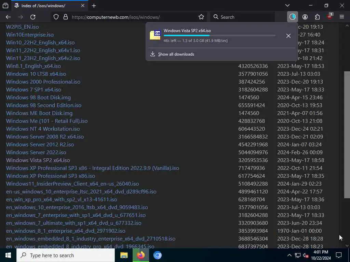The height and width of the screenshot is (262, 350).
Task: Open the Windows Start menu
Action: [x=8, y=255]
